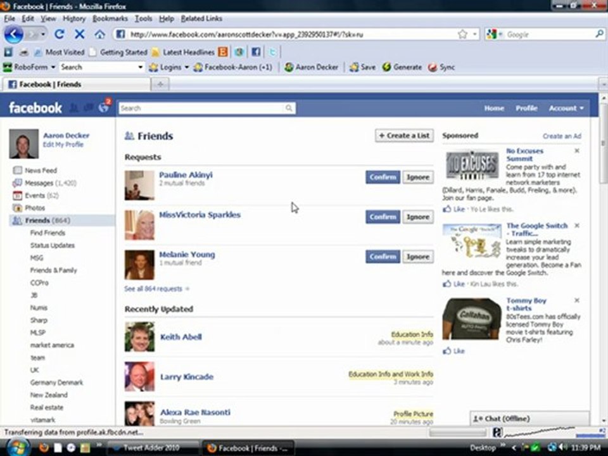Open Facebook messages icon in the header
The width and height of the screenshot is (608, 456).
[x=89, y=108]
